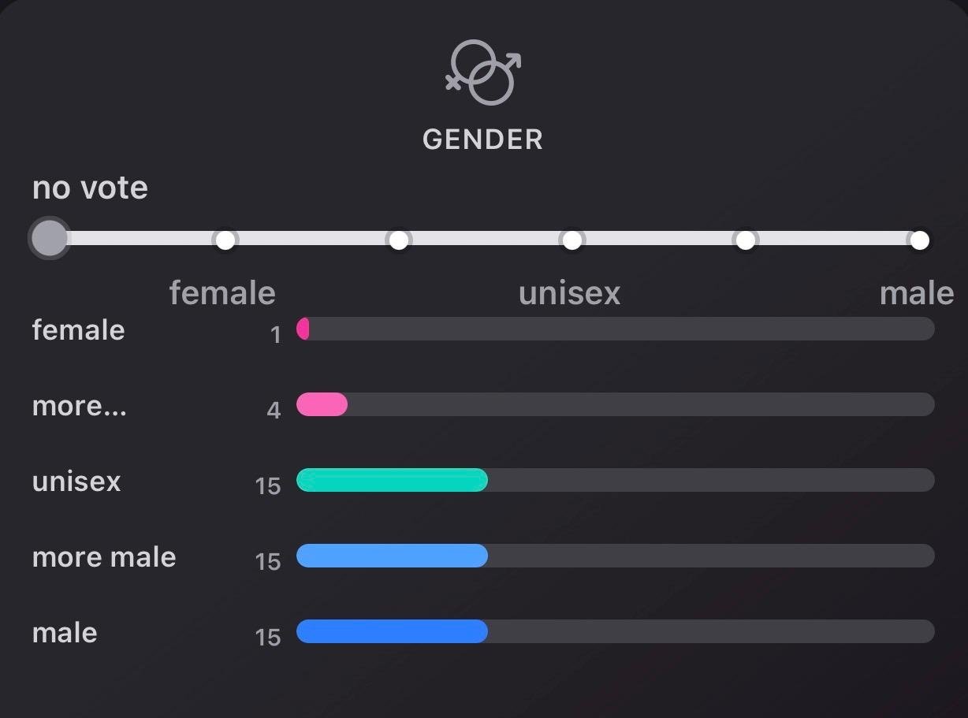This screenshot has height=718, width=968.
Task: Click the light blue more male bar
Action: click(392, 556)
